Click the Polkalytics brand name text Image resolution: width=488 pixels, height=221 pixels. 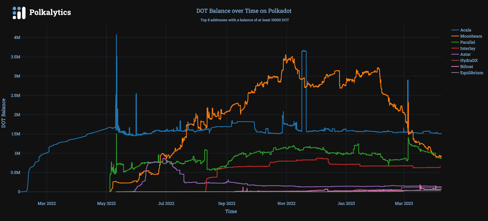(50, 12)
